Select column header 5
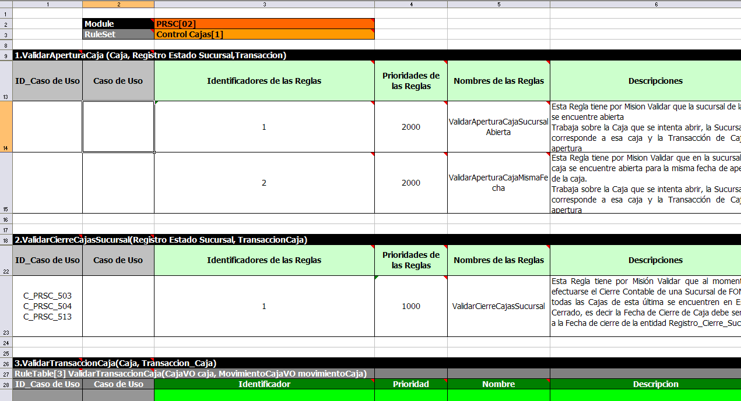The height and width of the screenshot is (401, 741). pos(498,4)
